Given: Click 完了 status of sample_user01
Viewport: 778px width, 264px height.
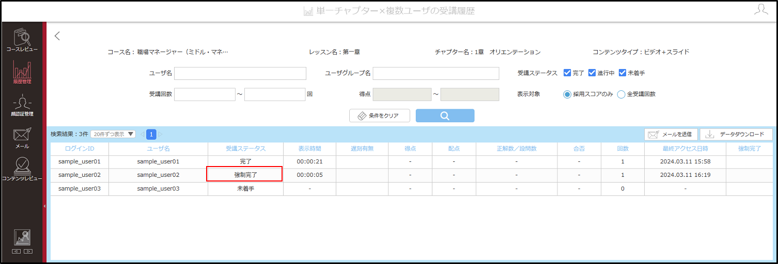Looking at the screenshot, I should [x=245, y=161].
